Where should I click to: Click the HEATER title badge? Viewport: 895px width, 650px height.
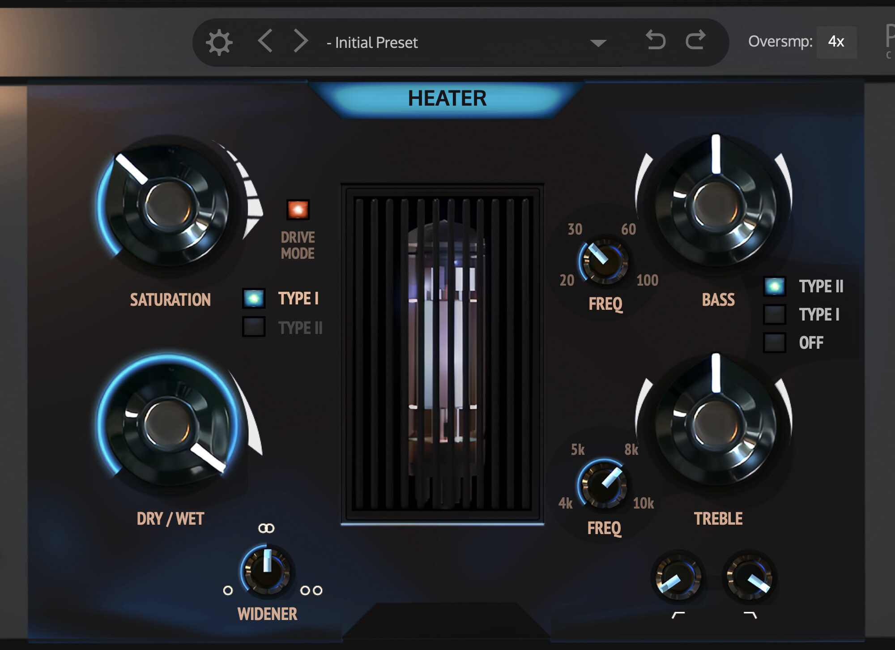point(447,98)
